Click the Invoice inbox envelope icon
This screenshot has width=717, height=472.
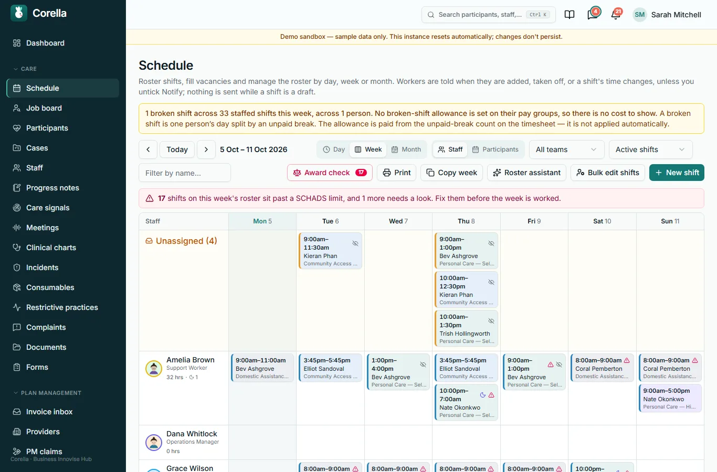coord(17,412)
